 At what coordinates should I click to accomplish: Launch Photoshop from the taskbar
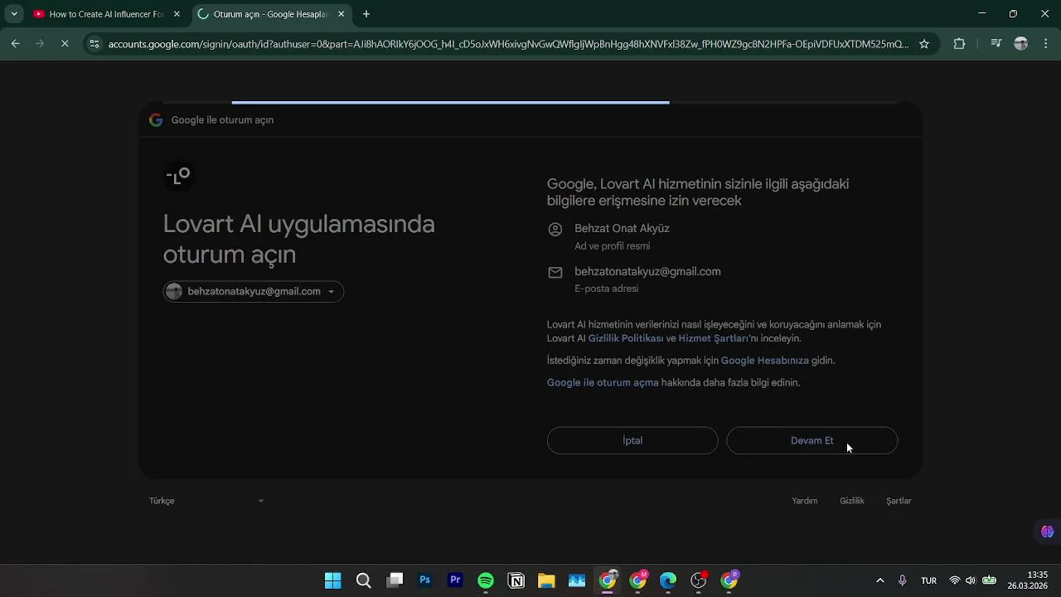point(425,580)
